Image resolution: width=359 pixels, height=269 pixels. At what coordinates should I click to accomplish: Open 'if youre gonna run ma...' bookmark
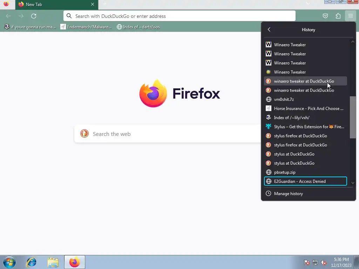[30, 27]
